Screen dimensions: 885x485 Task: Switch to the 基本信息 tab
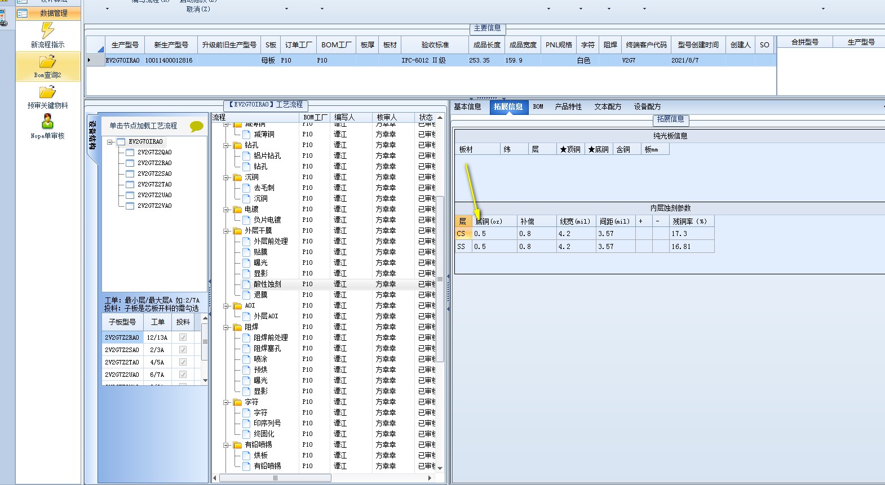point(468,107)
